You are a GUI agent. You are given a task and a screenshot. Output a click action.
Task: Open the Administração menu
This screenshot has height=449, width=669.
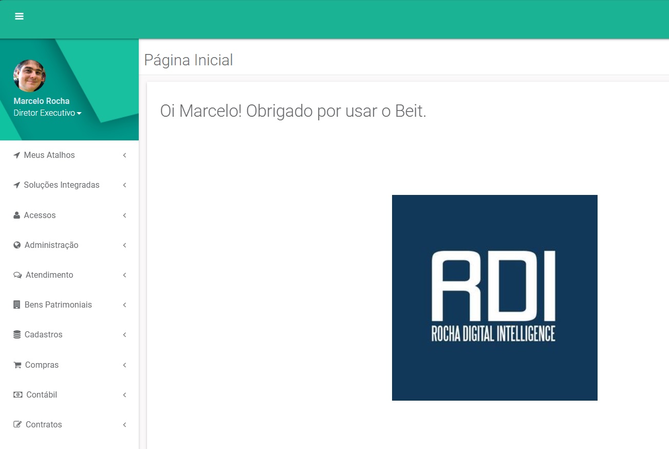[x=69, y=245]
